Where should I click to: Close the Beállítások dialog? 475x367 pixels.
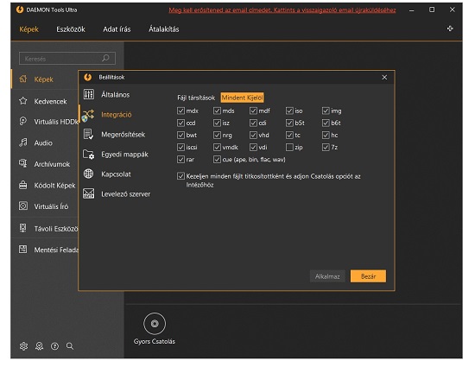tap(384, 77)
